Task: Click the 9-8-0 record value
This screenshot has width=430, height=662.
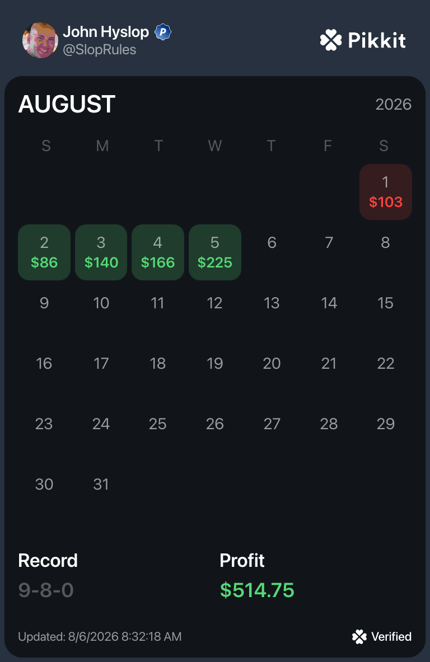Action: (46, 590)
